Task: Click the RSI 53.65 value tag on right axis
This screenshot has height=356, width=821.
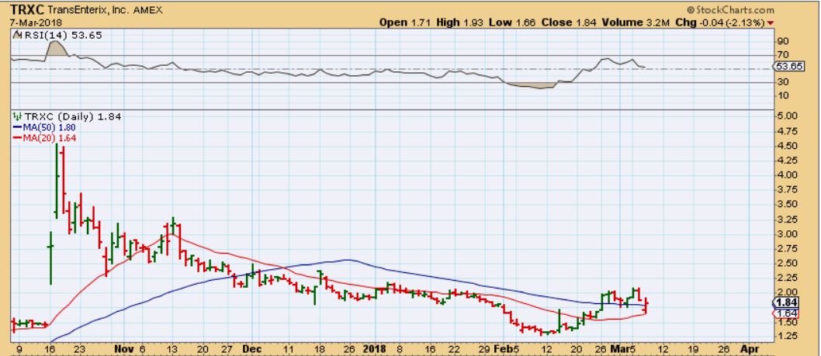Action: [788, 67]
